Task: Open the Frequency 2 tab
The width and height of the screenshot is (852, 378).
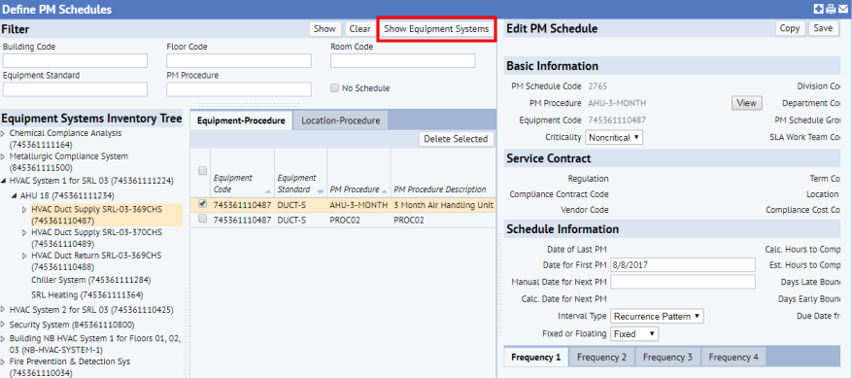Action: tap(601, 358)
